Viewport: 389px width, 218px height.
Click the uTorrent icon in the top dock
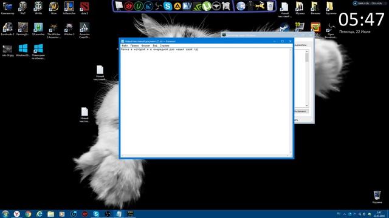207,6
